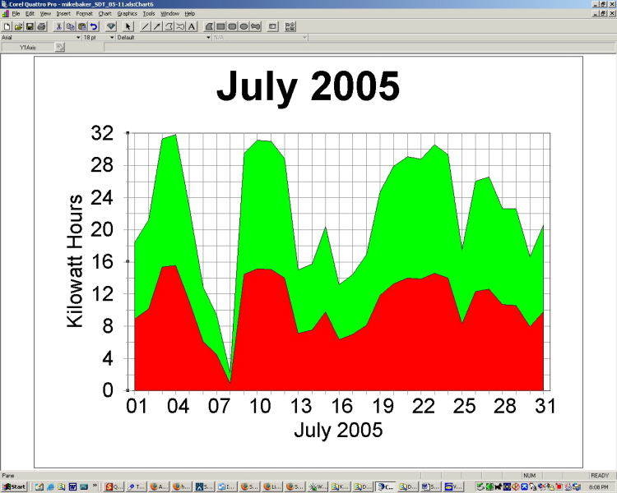Select the Line drawing tool

click(146, 26)
